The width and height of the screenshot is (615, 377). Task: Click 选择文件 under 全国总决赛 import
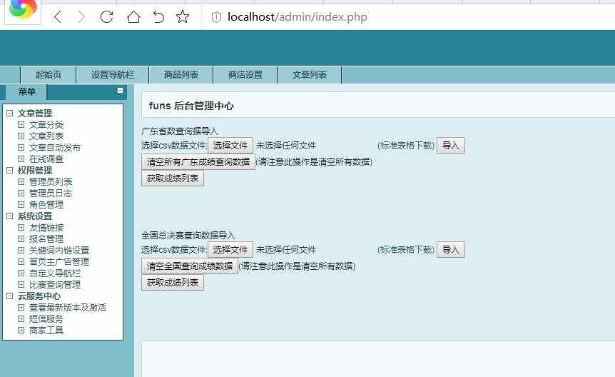coord(230,250)
